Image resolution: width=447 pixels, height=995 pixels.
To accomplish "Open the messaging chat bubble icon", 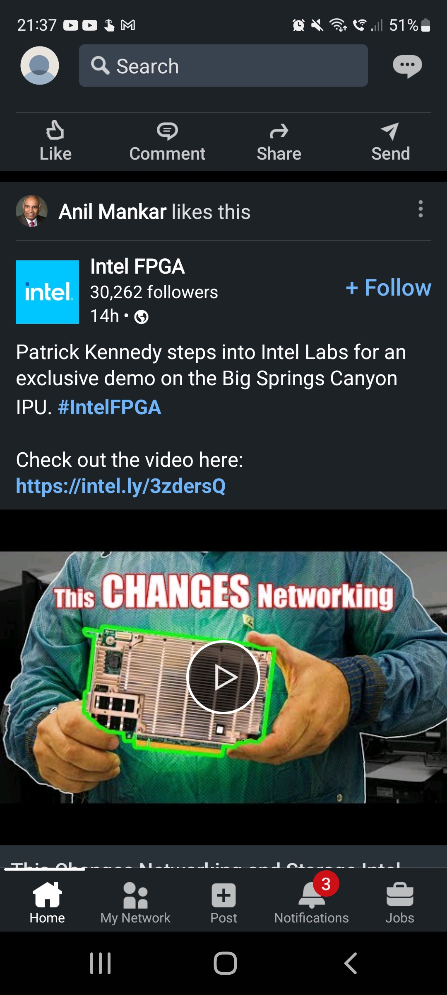I will click(407, 66).
